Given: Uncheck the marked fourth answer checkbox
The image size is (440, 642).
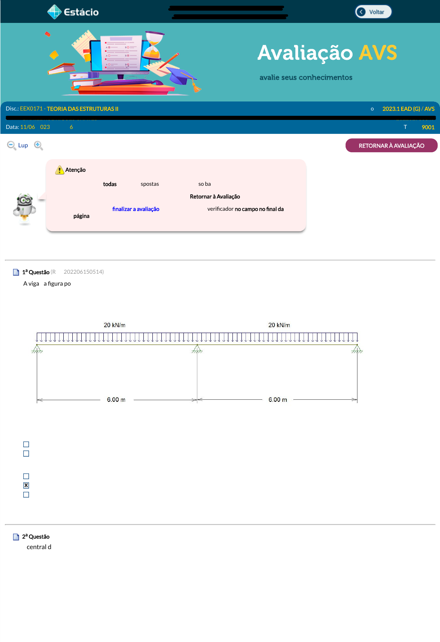Looking at the screenshot, I should point(26,486).
